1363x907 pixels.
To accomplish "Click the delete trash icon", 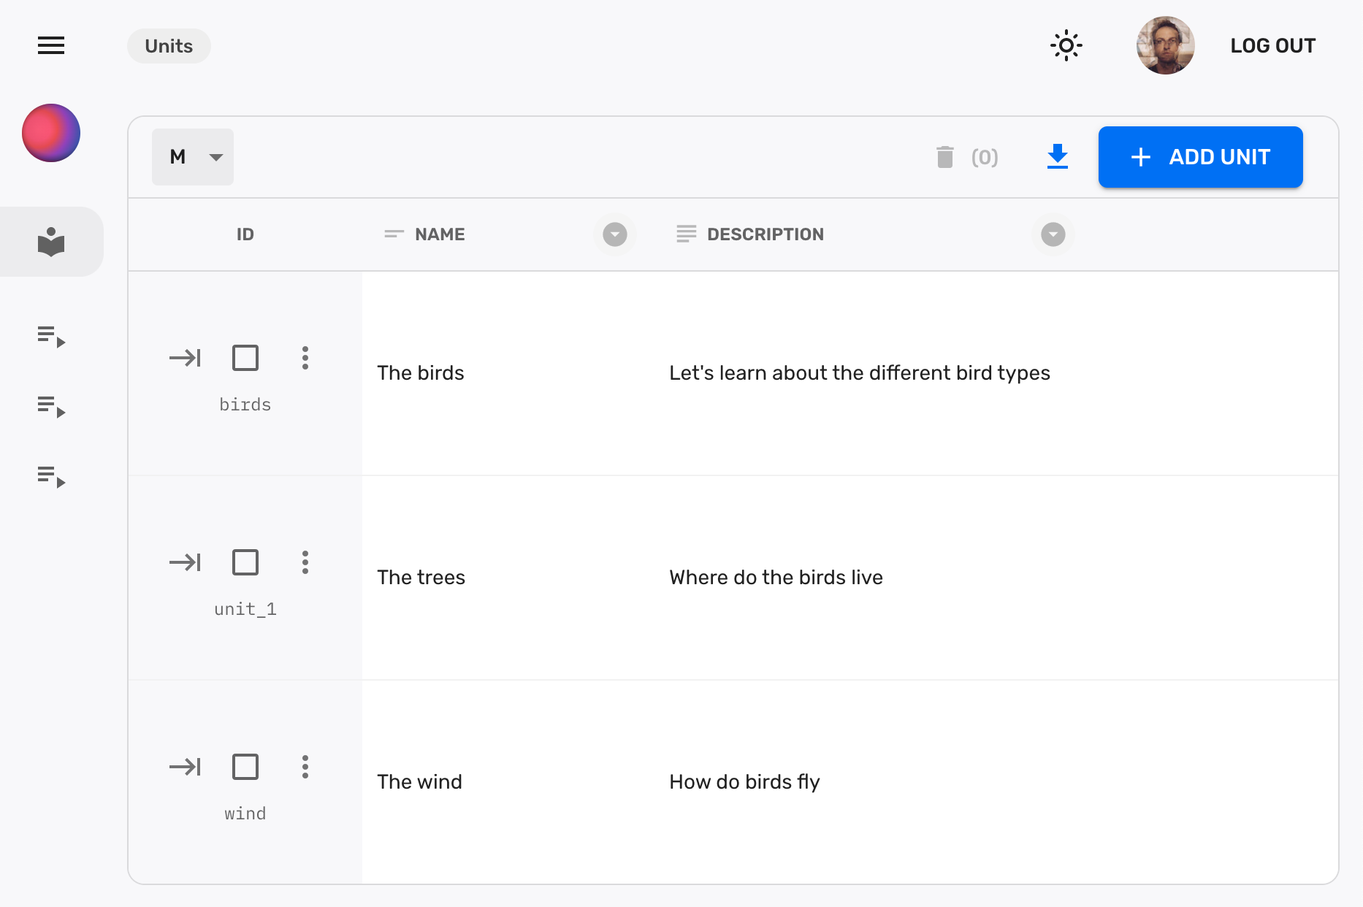I will click(945, 157).
